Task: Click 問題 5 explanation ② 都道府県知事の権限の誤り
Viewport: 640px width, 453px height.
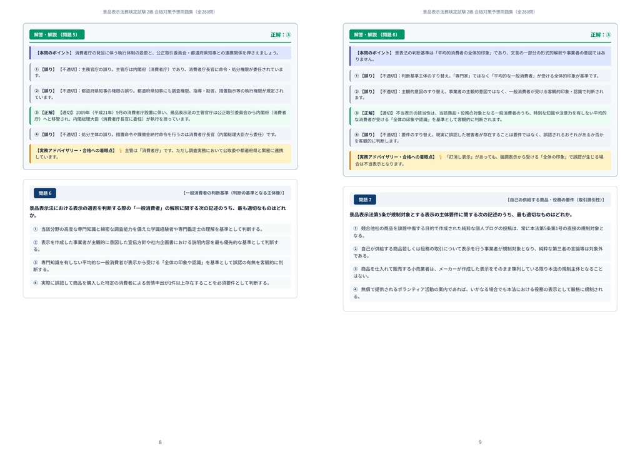Action: pos(160,94)
